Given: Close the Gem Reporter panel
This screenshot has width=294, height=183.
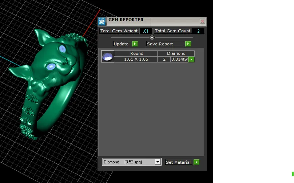Looking at the screenshot, I should tap(203, 21).
